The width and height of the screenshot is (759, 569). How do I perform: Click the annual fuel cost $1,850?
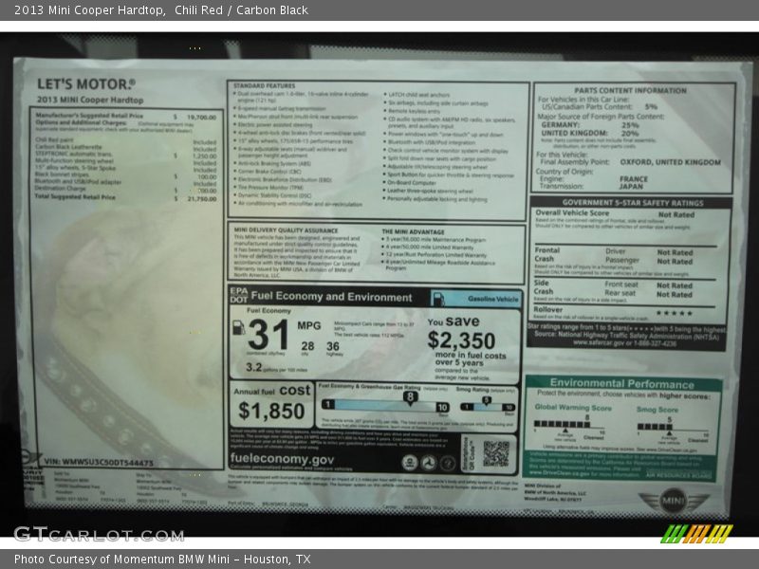coord(271,412)
